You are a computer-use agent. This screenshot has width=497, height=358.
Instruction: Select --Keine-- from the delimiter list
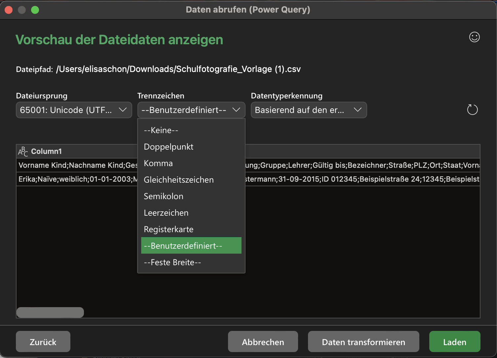(191, 130)
